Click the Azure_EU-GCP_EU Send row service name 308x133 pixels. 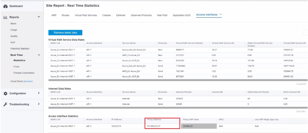coord(131,77)
